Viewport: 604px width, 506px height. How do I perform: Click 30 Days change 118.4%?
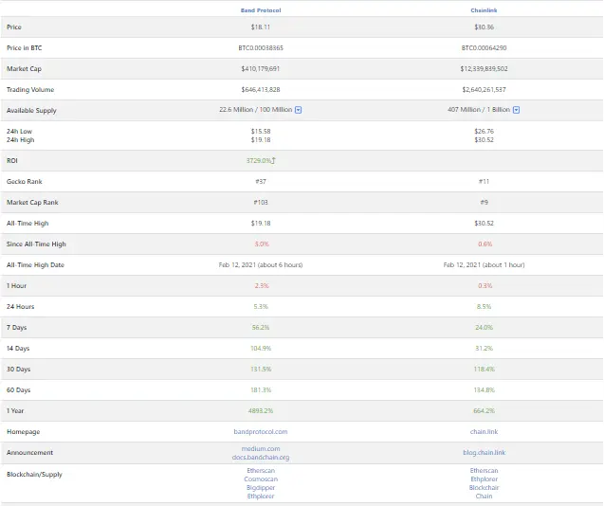[x=484, y=369]
